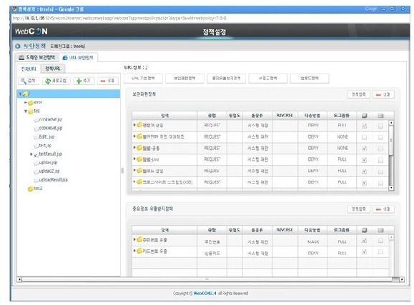Delete URL using the red minus button in the tree toolbar
This screenshot has height=305, width=414.
click(x=107, y=81)
